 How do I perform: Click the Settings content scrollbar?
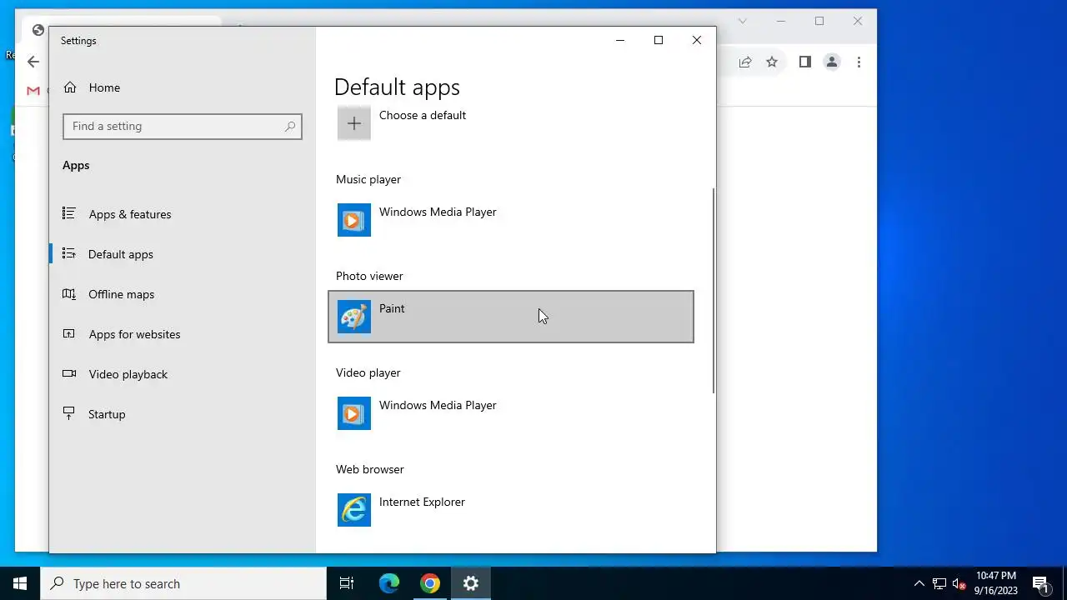click(x=714, y=291)
